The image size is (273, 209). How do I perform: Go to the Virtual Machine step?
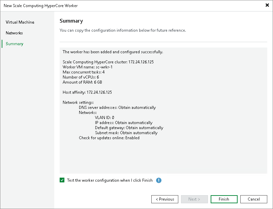point(20,22)
